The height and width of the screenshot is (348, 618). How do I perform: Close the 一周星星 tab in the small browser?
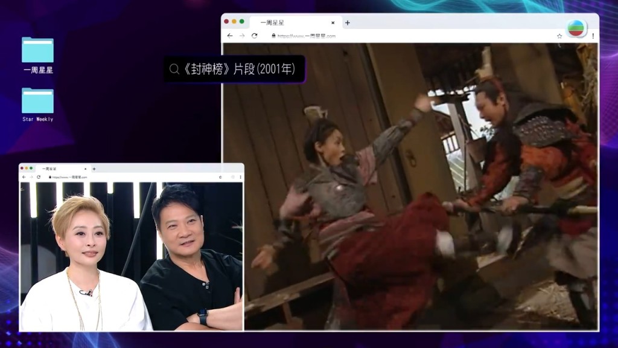point(86,169)
